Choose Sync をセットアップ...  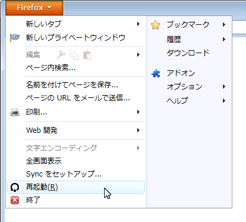coord(76,174)
